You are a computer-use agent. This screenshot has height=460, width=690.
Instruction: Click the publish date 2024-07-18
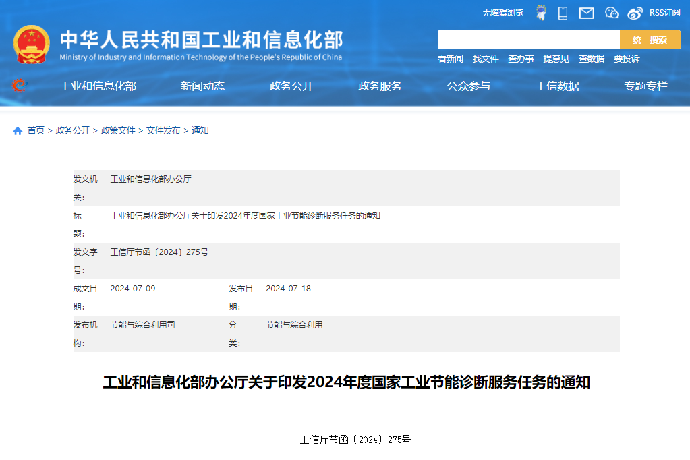tap(288, 288)
